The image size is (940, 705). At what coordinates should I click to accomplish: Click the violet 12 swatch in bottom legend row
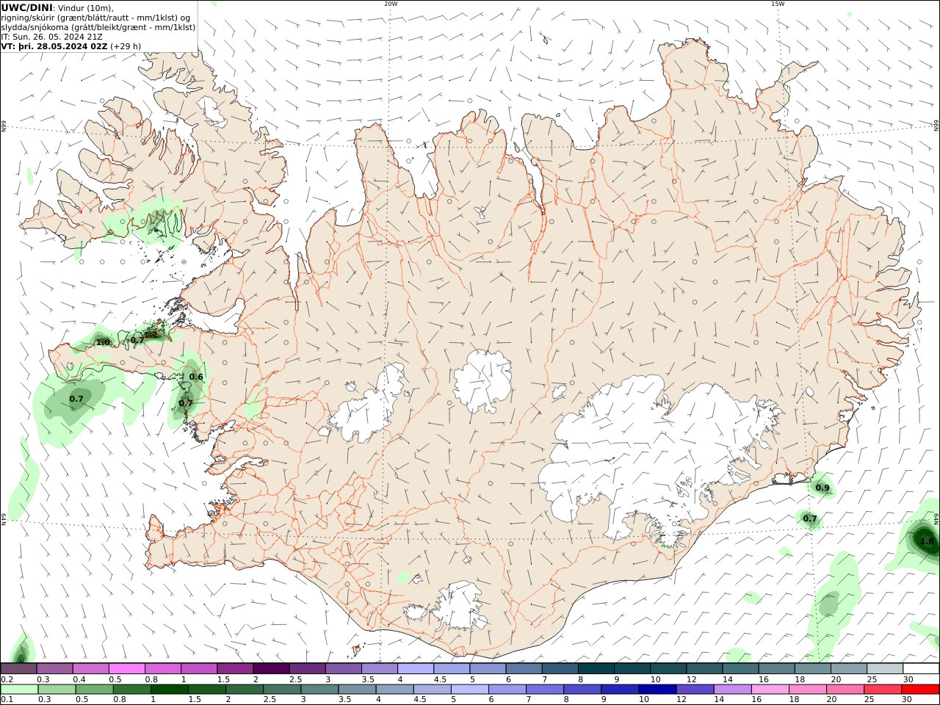695,690
